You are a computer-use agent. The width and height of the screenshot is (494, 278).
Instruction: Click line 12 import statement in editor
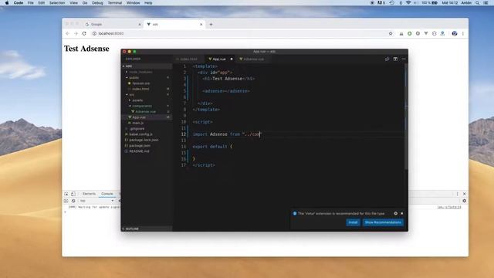(x=227, y=134)
